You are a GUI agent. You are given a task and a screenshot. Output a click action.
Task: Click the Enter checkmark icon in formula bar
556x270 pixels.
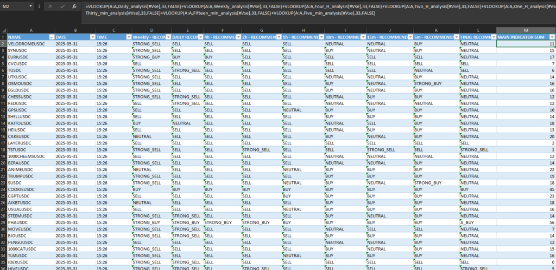(62, 6)
